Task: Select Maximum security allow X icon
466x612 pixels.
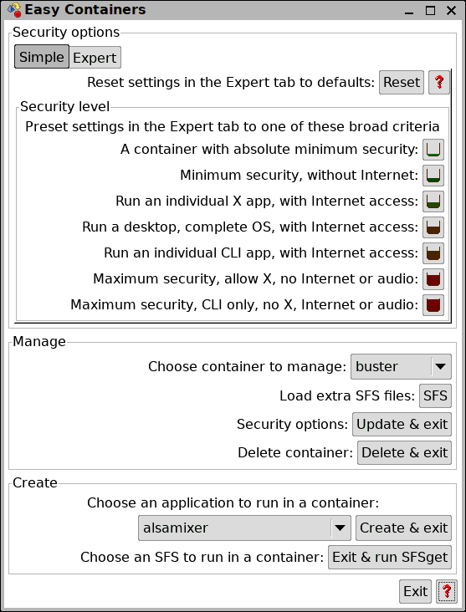Action: pyautogui.click(x=433, y=279)
